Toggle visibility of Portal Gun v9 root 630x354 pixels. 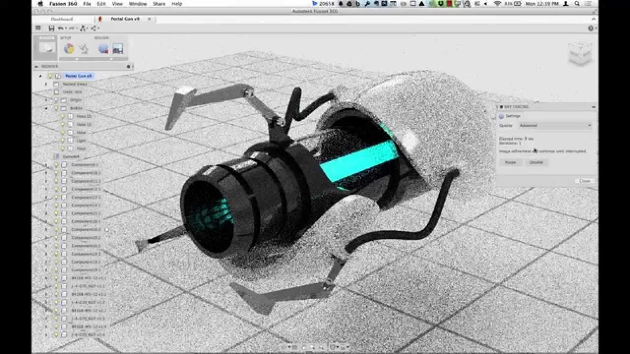click(50, 76)
